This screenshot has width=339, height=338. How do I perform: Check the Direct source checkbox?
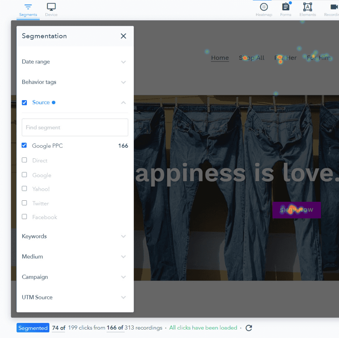[24, 160]
